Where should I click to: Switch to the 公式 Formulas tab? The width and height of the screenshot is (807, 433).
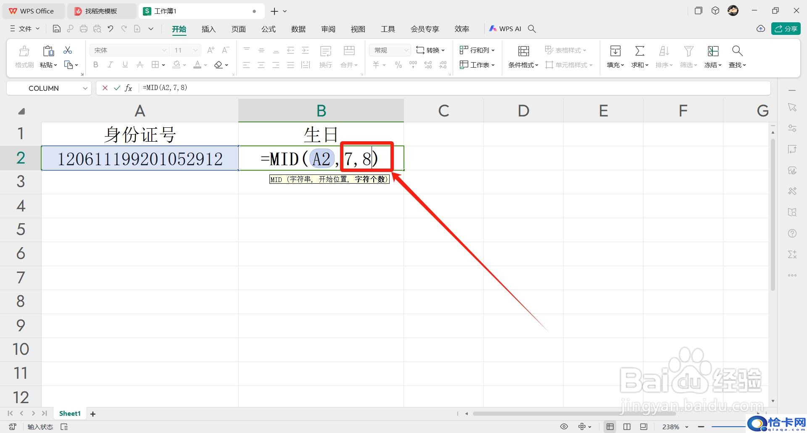coord(268,29)
